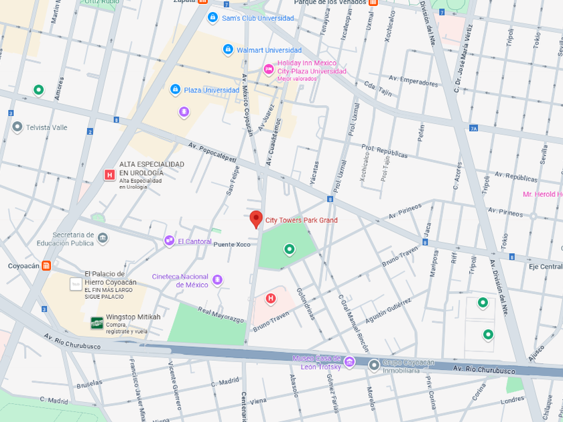Open the Parque de los Venados metro icon
This screenshot has height=422, width=563.
pyautogui.click(x=373, y=2)
